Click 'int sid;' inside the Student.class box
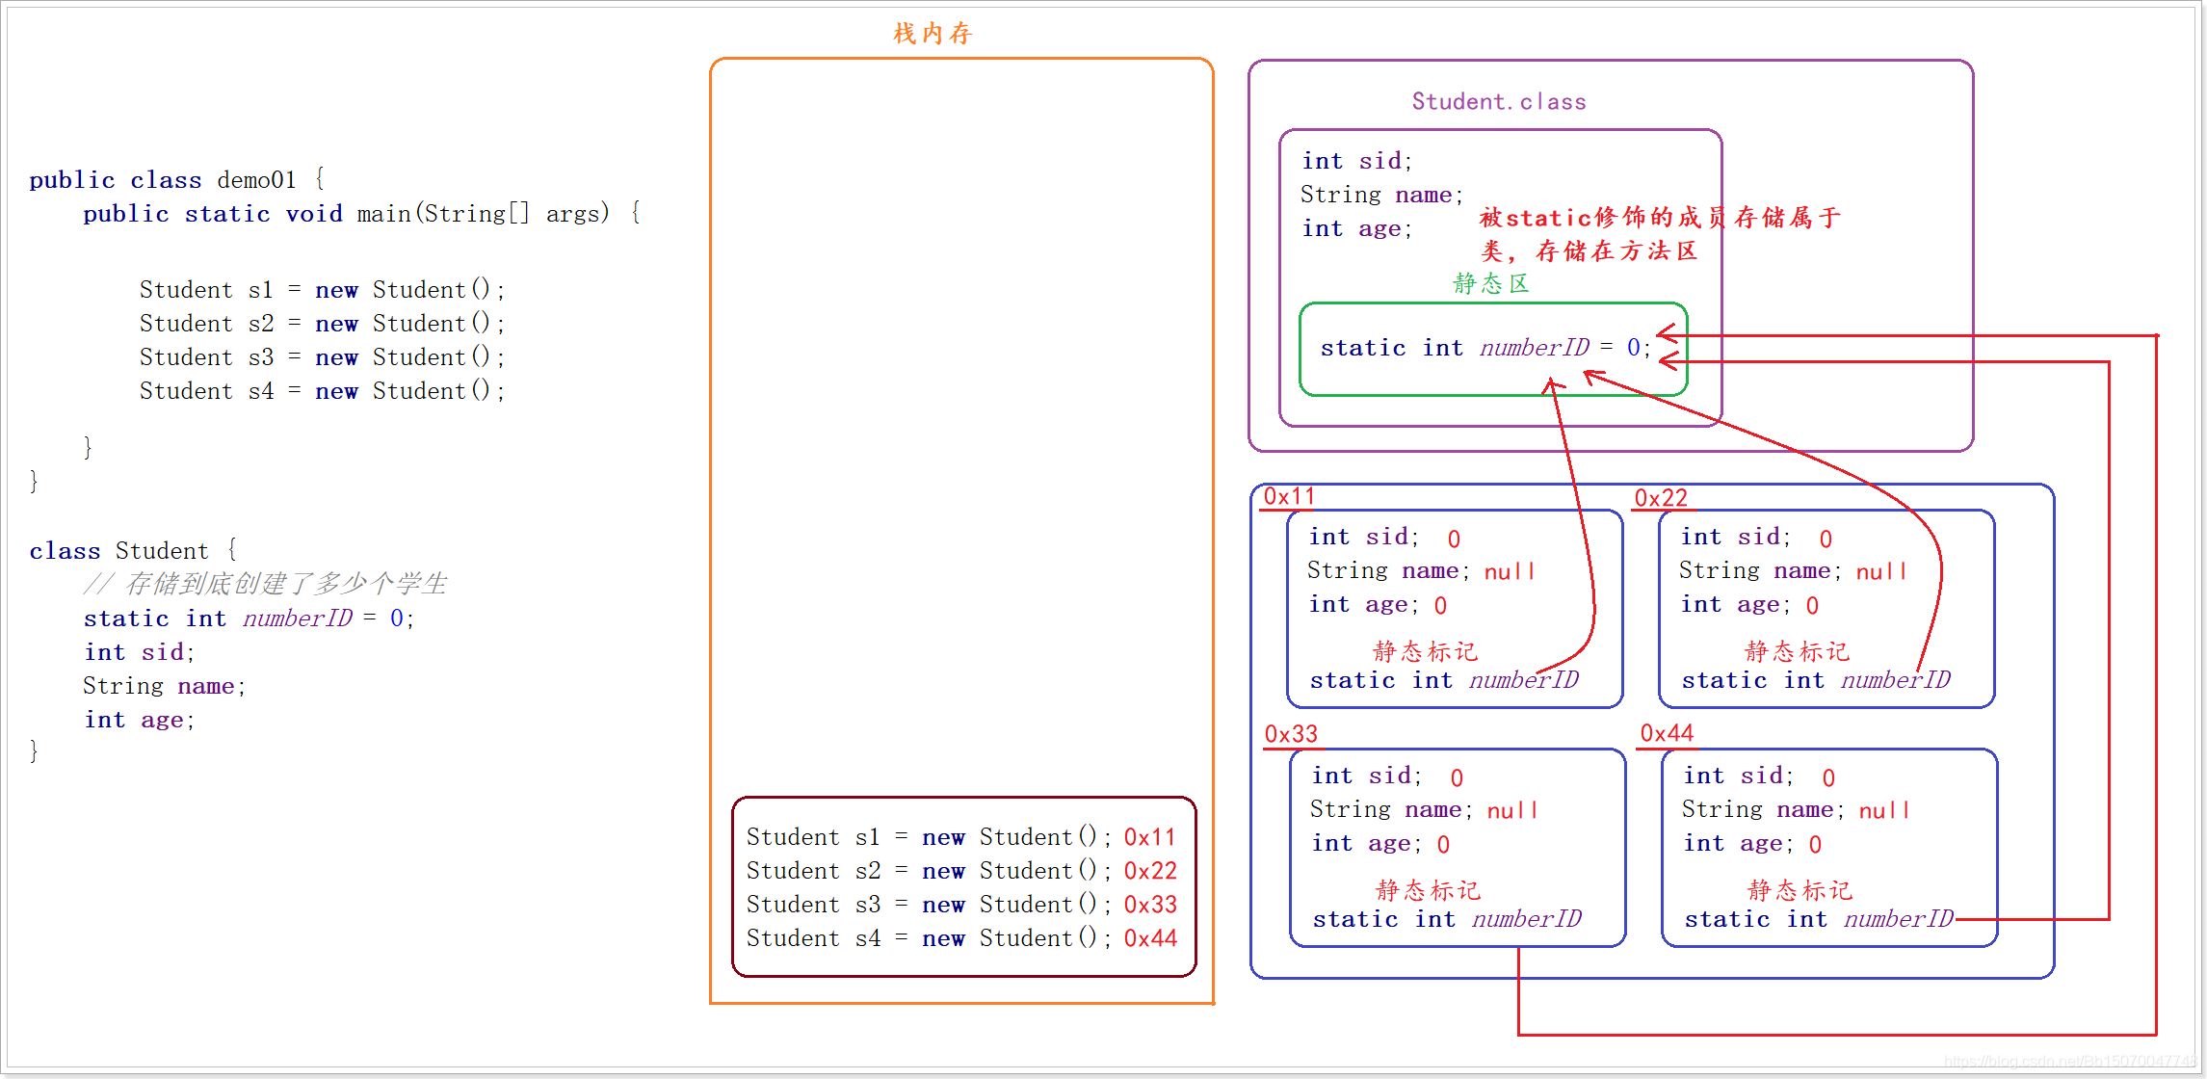 (x=1357, y=161)
